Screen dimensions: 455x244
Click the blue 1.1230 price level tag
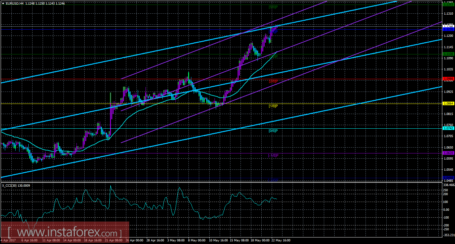click(x=448, y=29)
